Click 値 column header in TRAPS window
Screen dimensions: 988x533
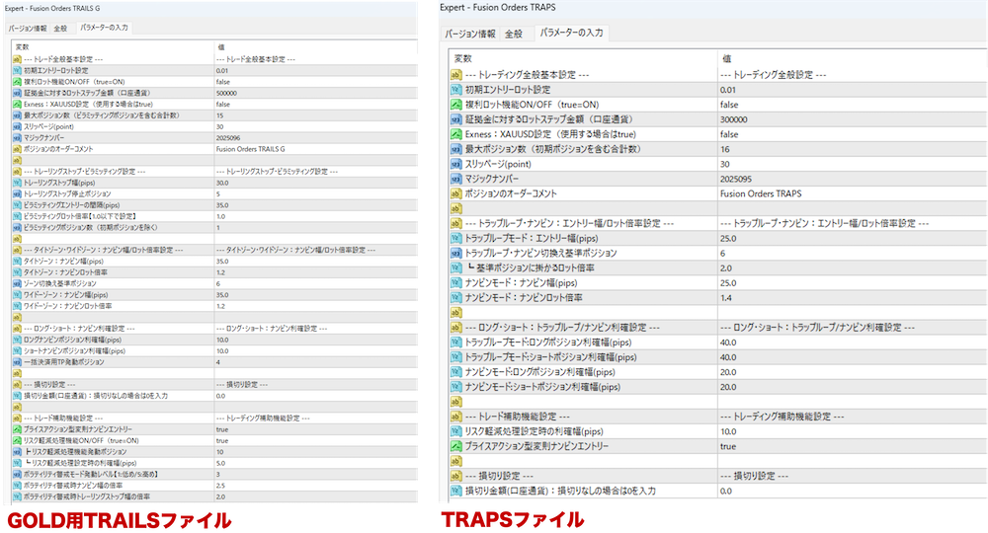click(x=727, y=58)
